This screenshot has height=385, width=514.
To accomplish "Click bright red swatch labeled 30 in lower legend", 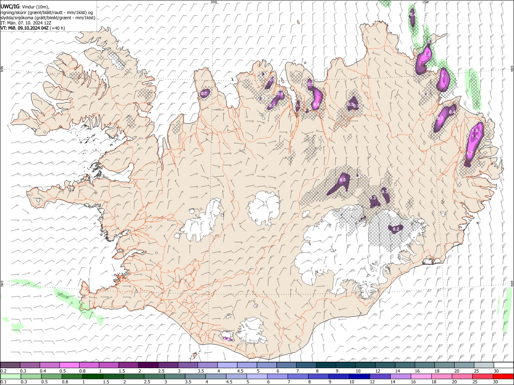I will [x=503, y=376].
